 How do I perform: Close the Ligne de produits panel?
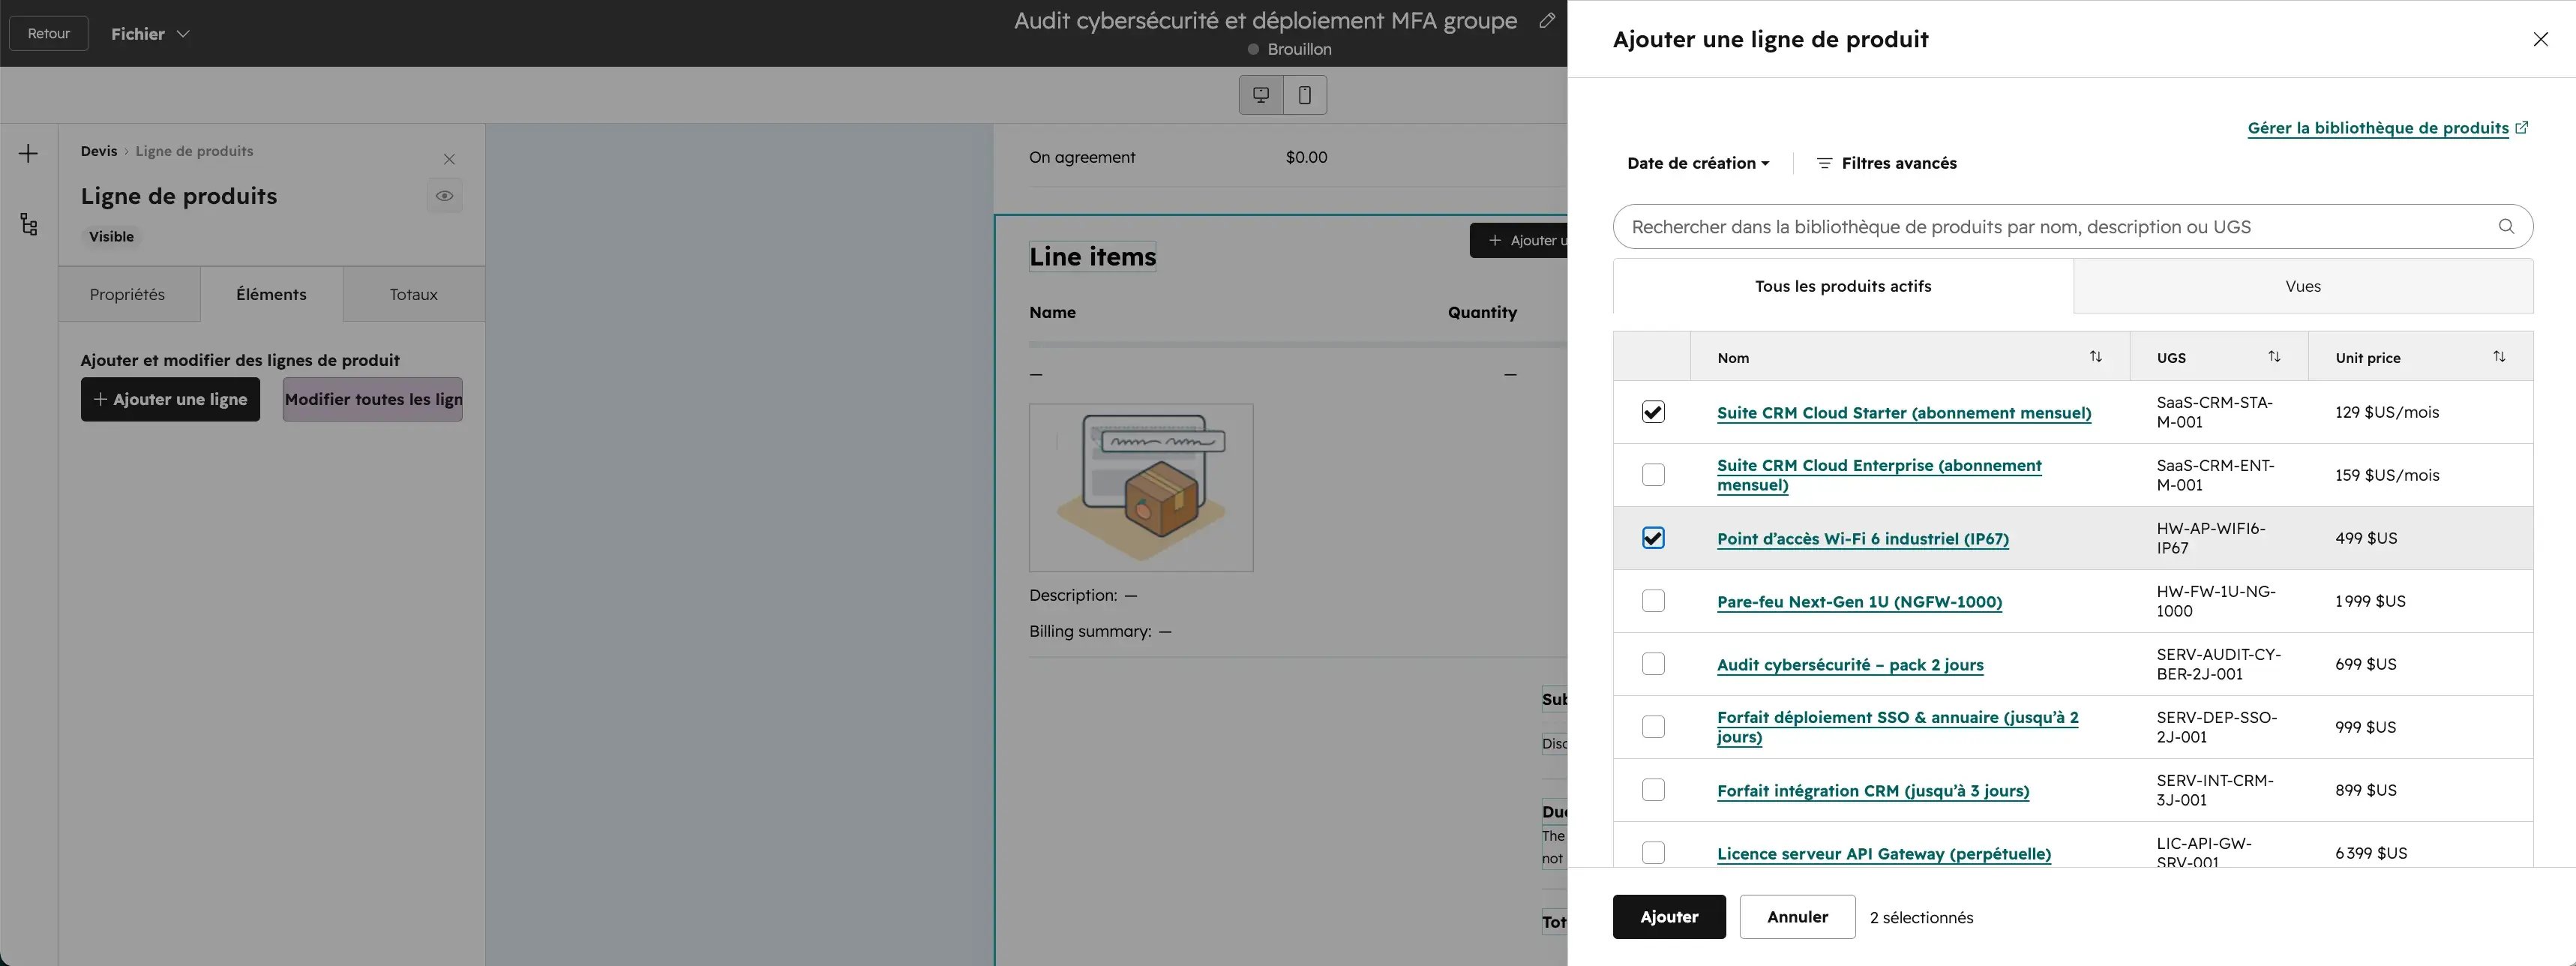click(x=449, y=159)
